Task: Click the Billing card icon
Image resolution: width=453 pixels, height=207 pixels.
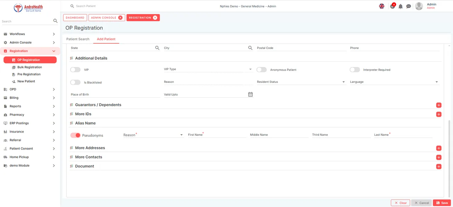Action: click(x=5, y=98)
